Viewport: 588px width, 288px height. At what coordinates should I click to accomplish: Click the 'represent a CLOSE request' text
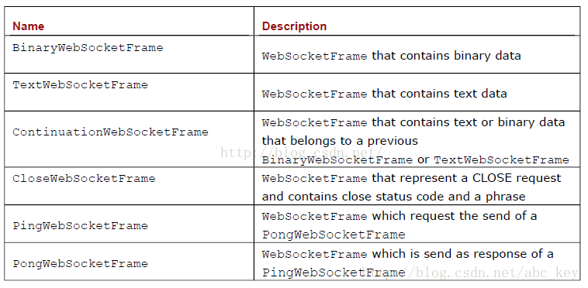(x=481, y=178)
